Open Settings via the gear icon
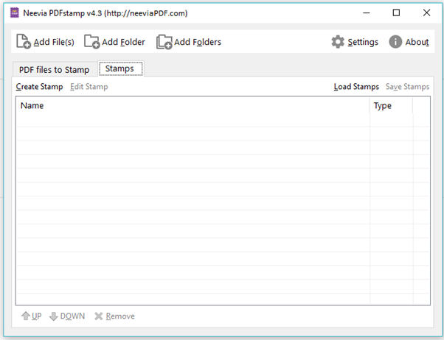Viewport: 444px width, 340px height. (x=338, y=42)
